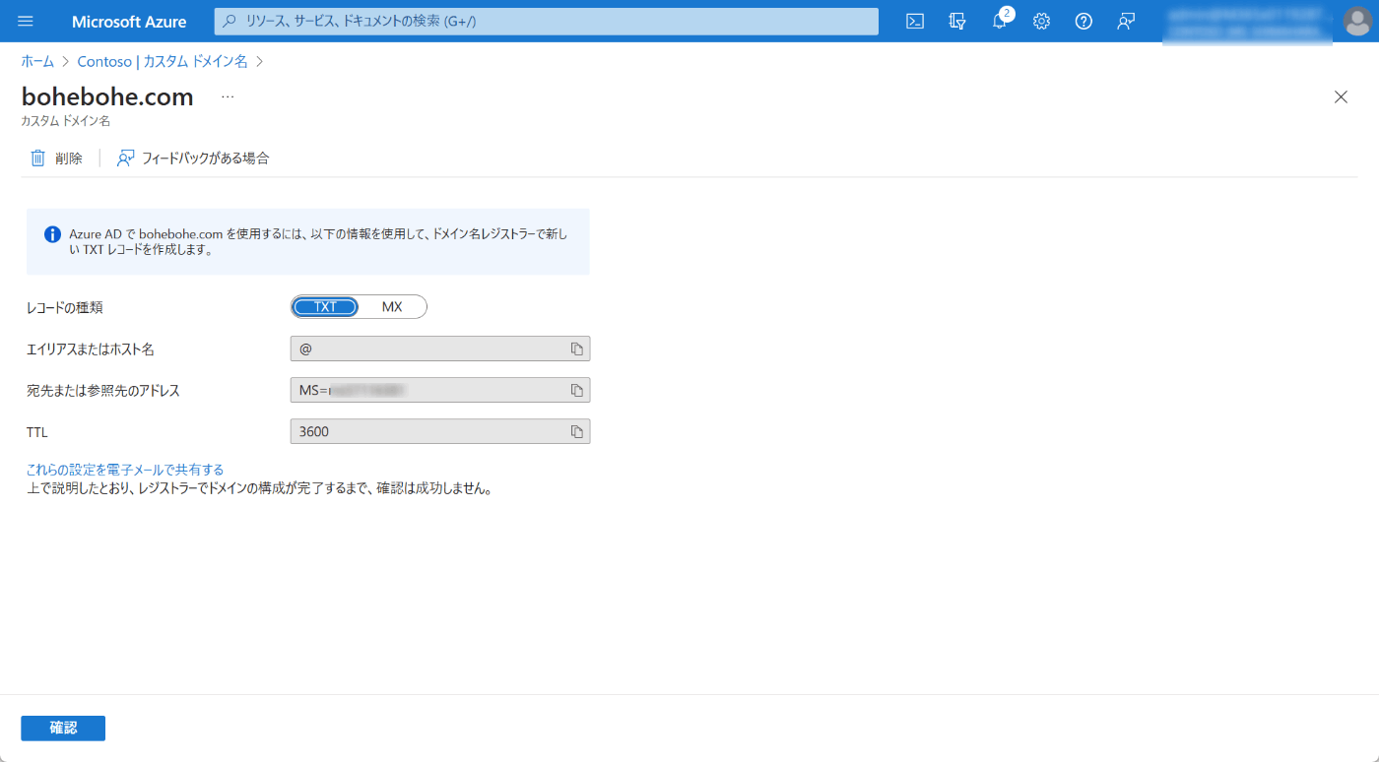The height and width of the screenshot is (762, 1379).
Task: Click the TTL label
Action: [37, 431]
